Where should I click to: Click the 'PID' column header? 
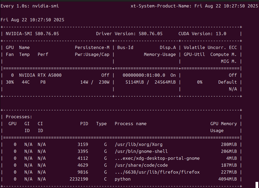point(84,124)
